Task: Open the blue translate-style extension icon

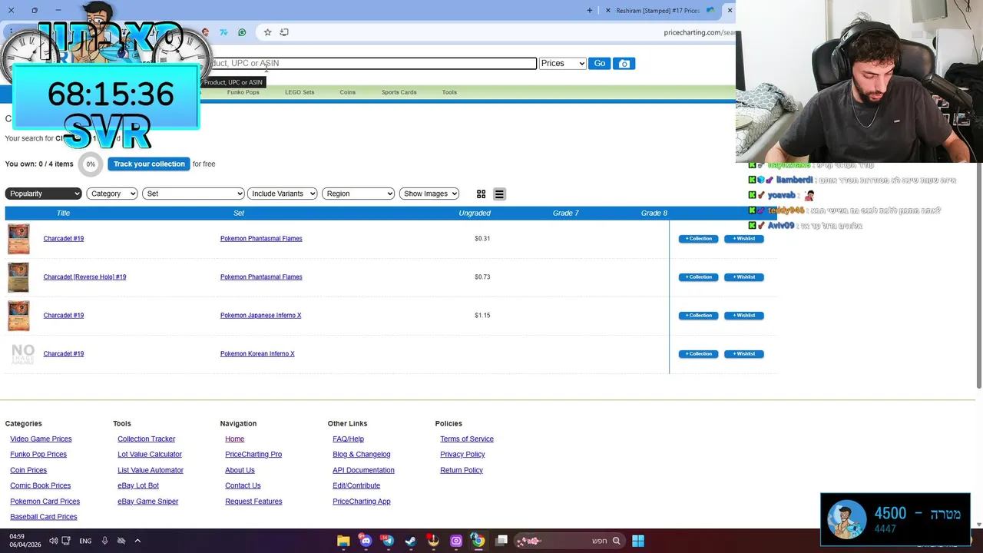Action: tap(223, 32)
